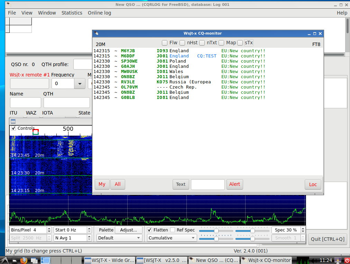The image size is (350, 264).
Task: Enable the nHst checkbox
Action: pos(182,43)
